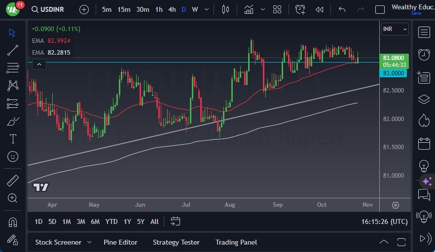435x252 pixels.
Task: Open the Strategy Tester tab
Action: (176, 242)
